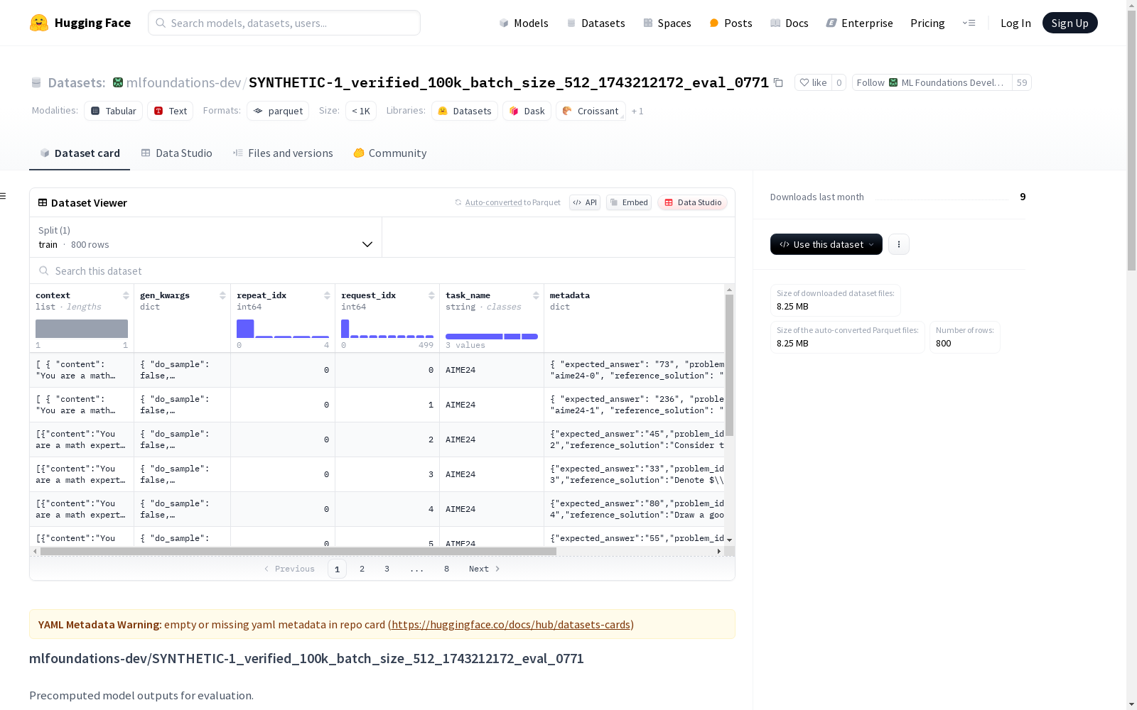
Task: Open Enterprise in top navigation
Action: pos(859,23)
